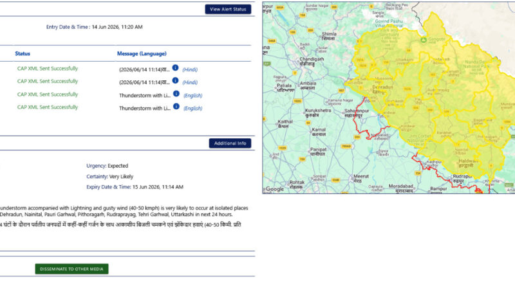
Task: Select the first (Hindi) language link
Action: 190,69
